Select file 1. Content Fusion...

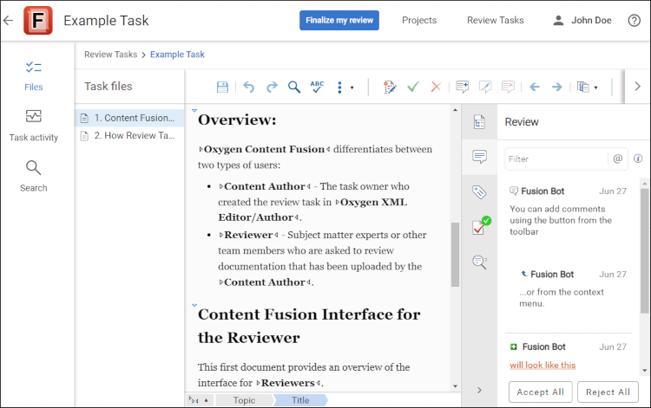click(129, 118)
